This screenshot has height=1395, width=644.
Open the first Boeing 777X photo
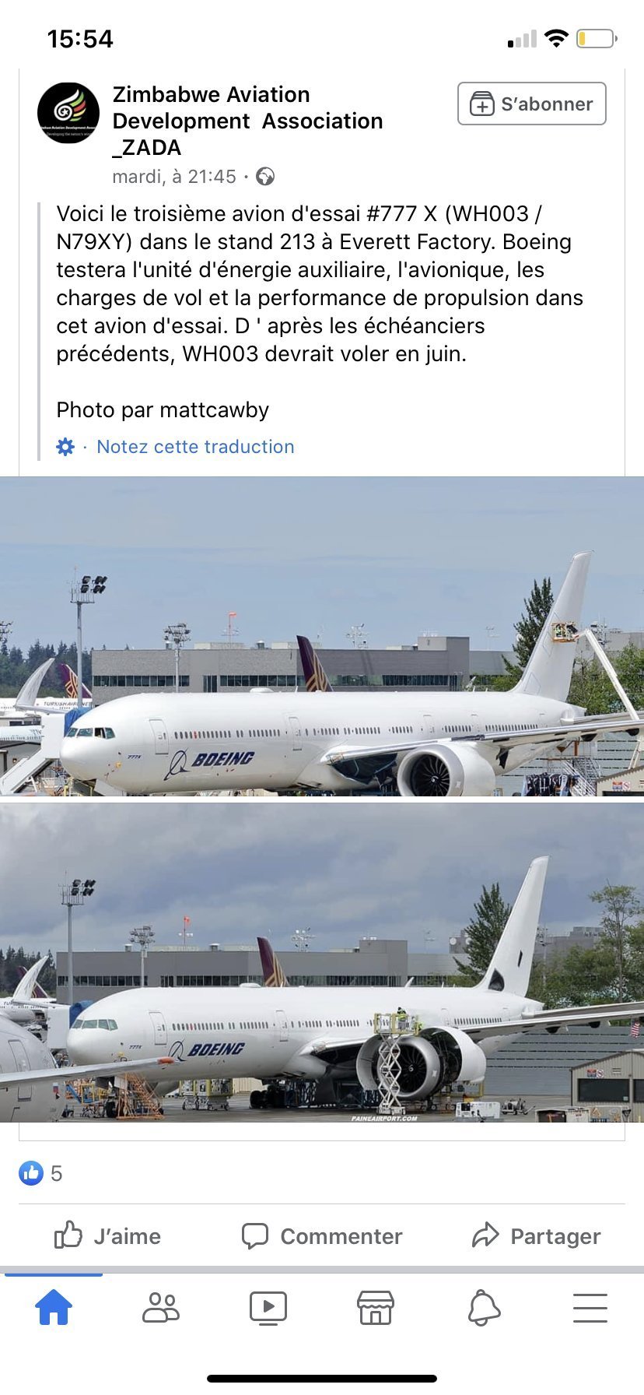322,636
